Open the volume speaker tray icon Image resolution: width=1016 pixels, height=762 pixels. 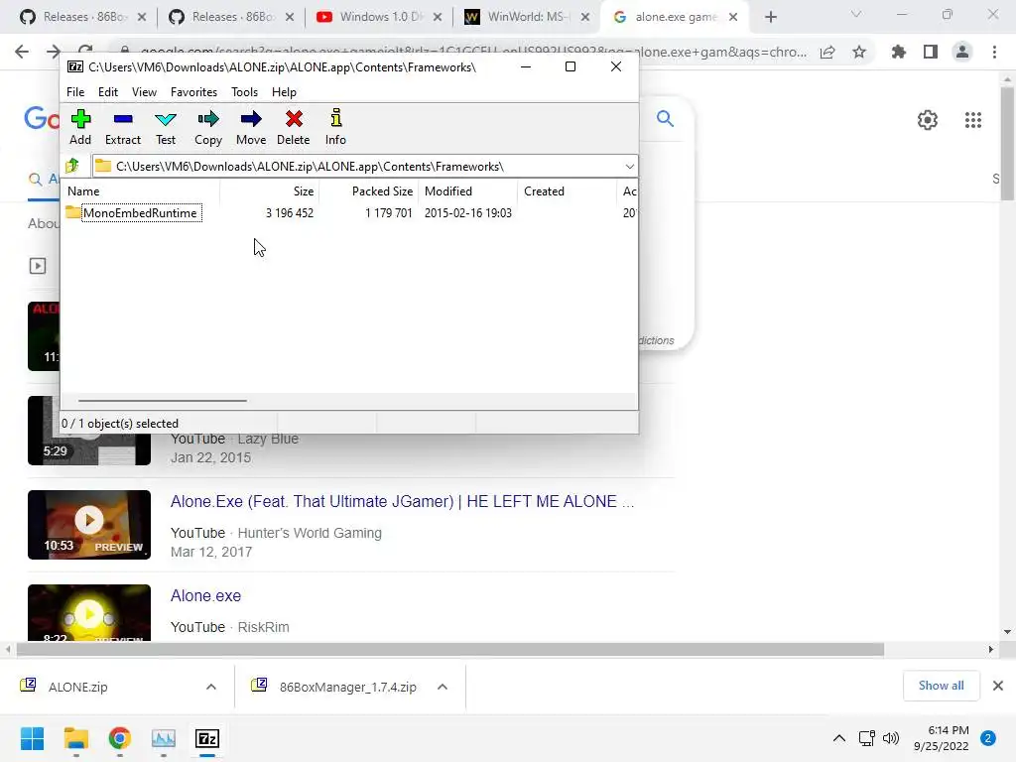coord(891,738)
